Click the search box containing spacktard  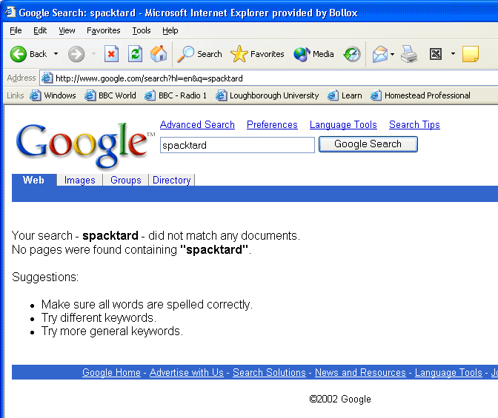pos(237,145)
